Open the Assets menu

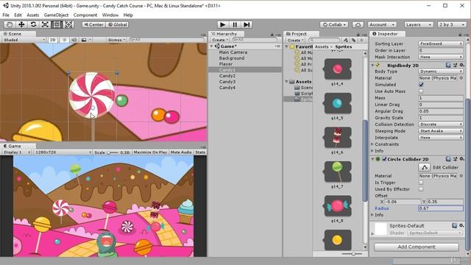pyautogui.click(x=32, y=15)
